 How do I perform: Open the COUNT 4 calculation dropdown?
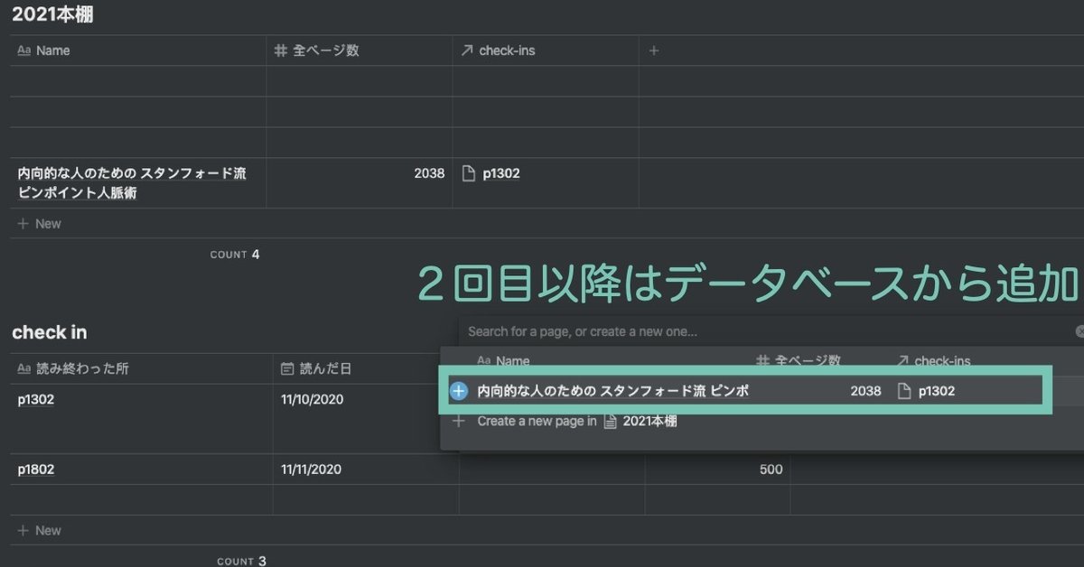(234, 255)
